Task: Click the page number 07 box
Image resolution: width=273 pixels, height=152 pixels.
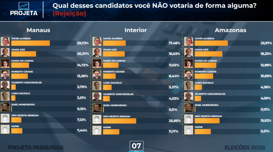Action: point(136,146)
